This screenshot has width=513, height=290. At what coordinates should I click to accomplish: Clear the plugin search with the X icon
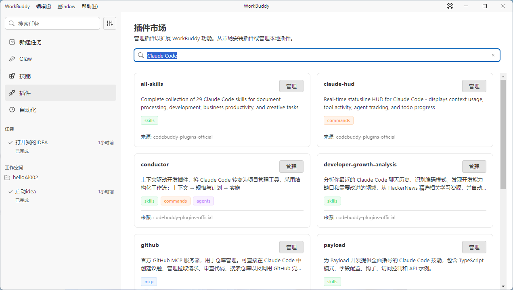[x=493, y=55]
